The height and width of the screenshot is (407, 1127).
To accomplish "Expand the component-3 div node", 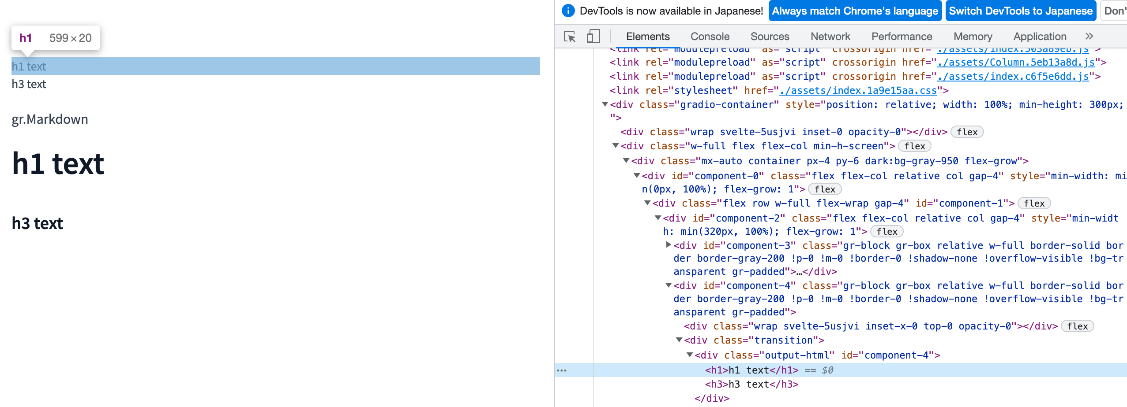I will tap(669, 245).
